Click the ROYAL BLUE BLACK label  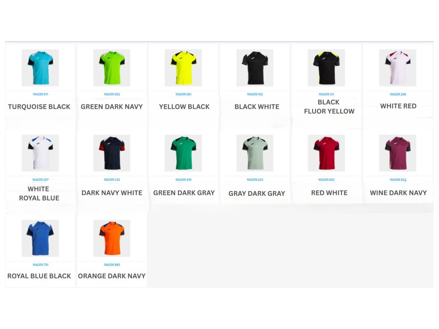point(39,276)
